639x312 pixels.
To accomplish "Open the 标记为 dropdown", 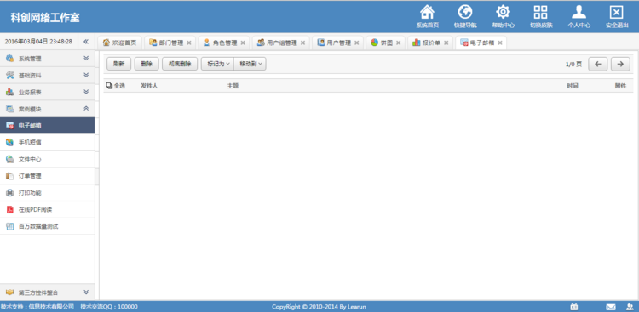I will (x=217, y=64).
